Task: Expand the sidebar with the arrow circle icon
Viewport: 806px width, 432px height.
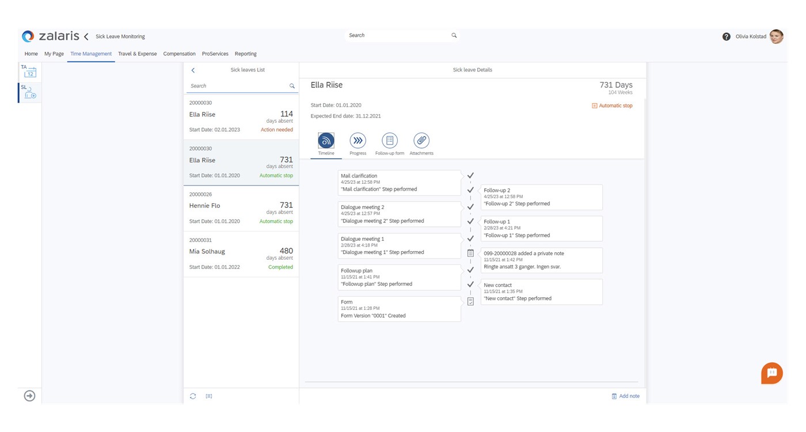Action: coord(29,396)
